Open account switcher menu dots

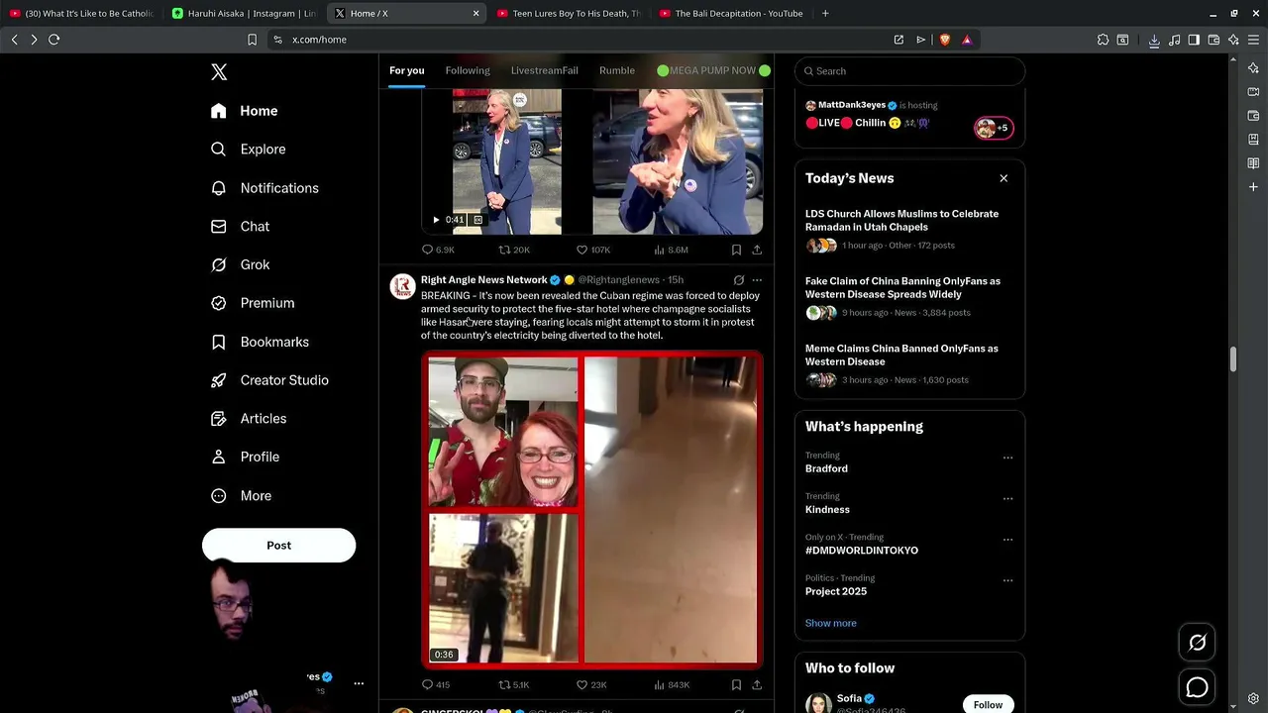click(359, 683)
